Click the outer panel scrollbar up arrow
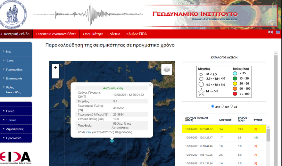The image size is (282, 166). tap(276, 54)
